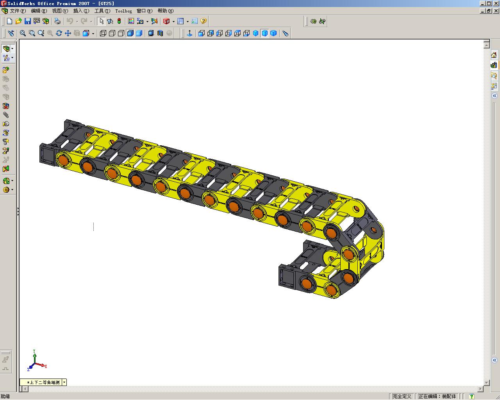
Task: Expand the Reference Geometry dropdown arrow
Action: coord(12,181)
